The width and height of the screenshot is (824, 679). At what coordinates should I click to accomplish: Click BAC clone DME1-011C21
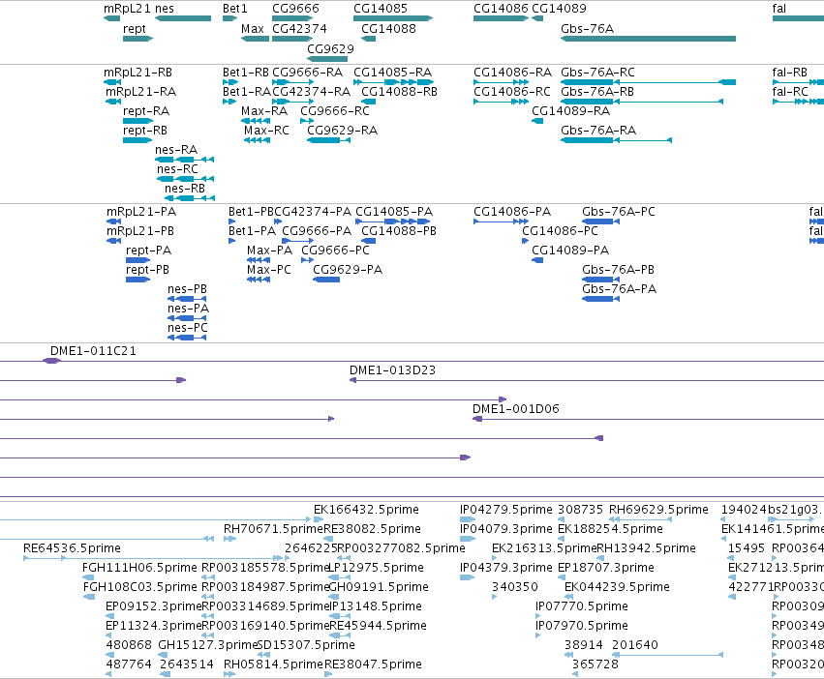(93, 351)
